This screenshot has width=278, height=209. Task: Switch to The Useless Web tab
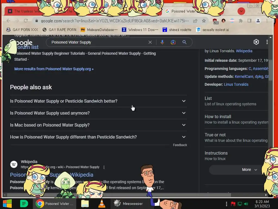coord(25,11)
